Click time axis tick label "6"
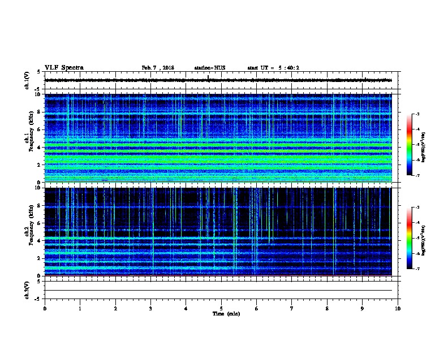 pyautogui.click(x=257, y=309)
